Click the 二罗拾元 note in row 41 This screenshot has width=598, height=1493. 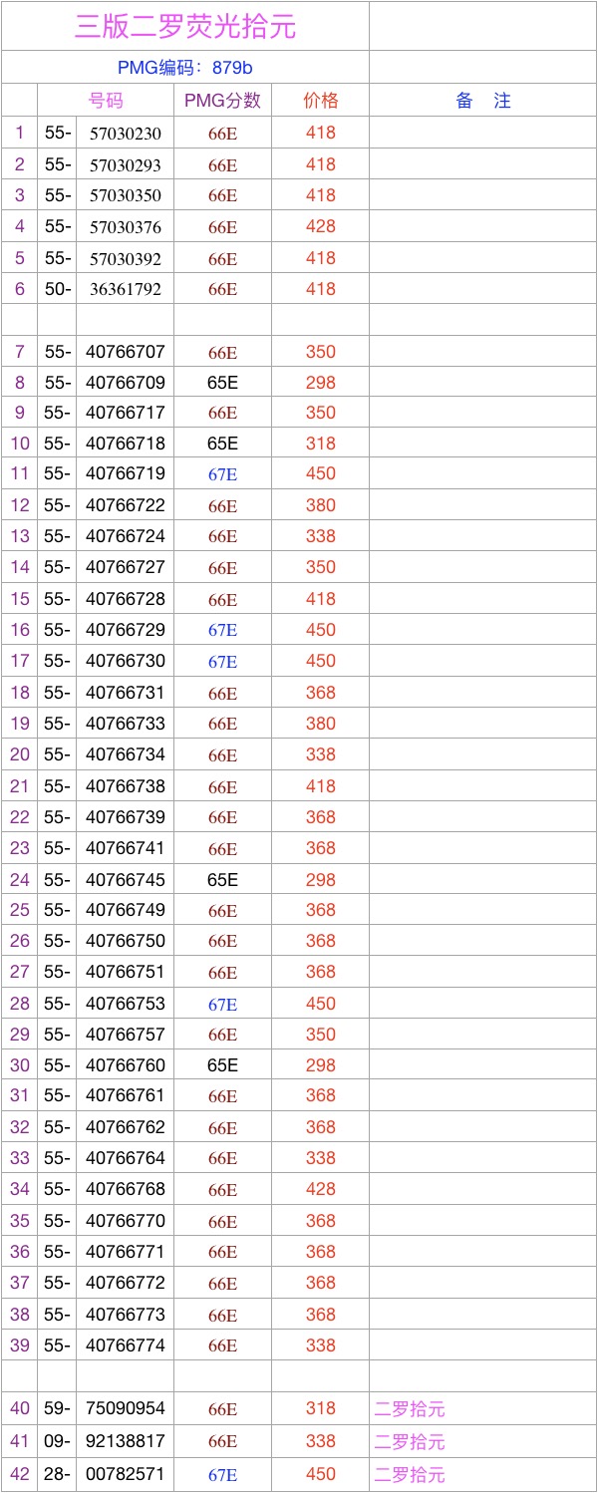click(410, 1441)
